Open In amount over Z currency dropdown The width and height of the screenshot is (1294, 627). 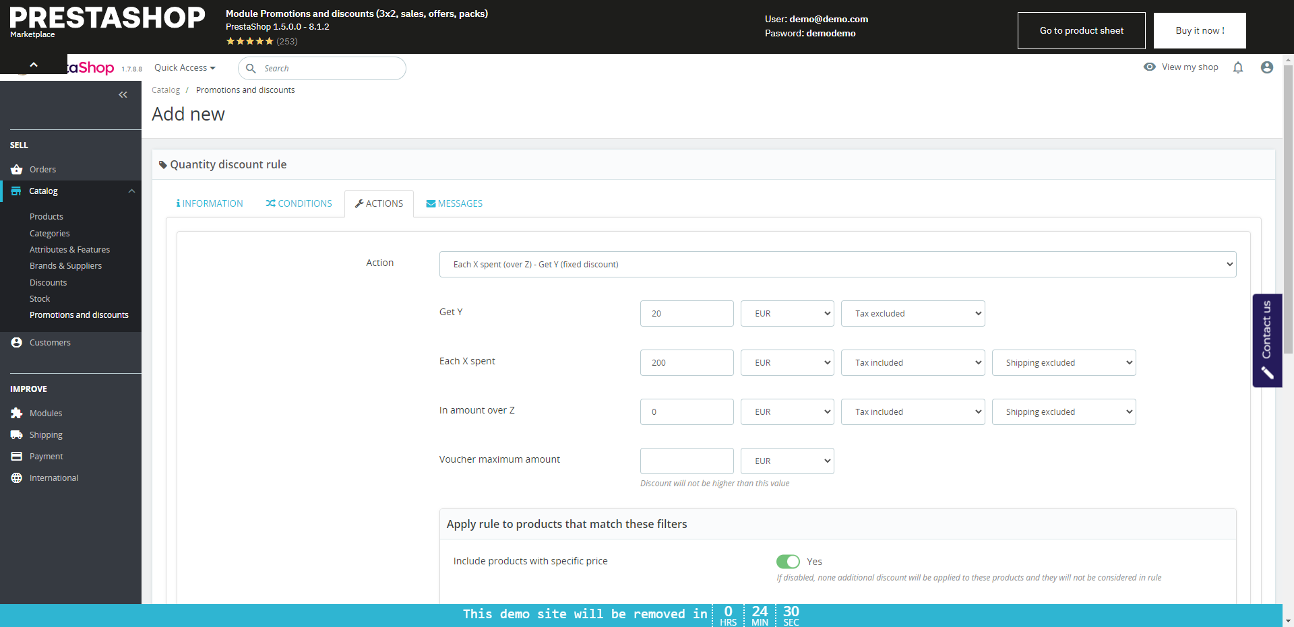pos(787,412)
